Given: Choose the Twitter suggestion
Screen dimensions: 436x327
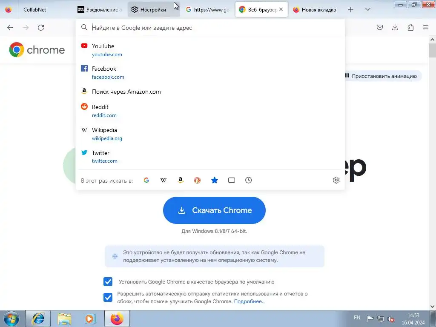Looking at the screenshot, I should 210,157.
